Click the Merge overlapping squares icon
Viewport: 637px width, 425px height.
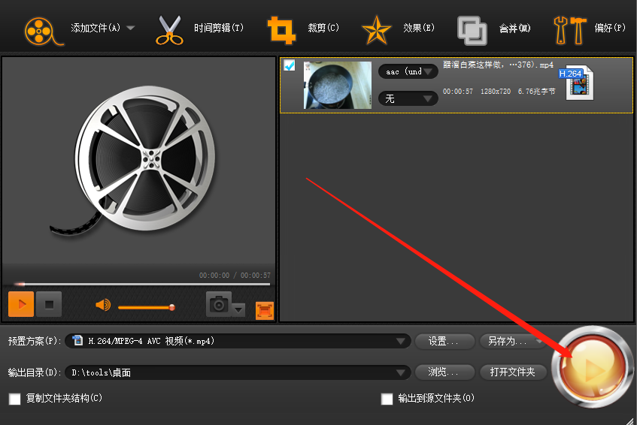472,31
